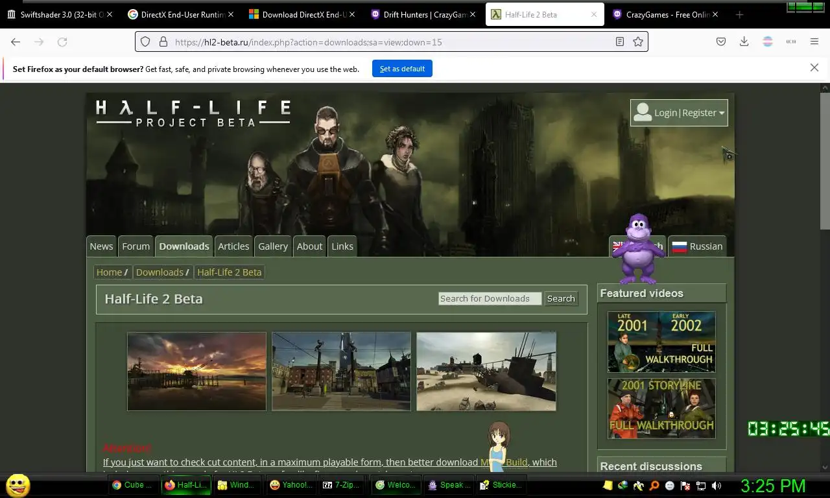Image resolution: width=830 pixels, height=498 pixels.
Task: Open the Links site tab
Action: coord(342,246)
